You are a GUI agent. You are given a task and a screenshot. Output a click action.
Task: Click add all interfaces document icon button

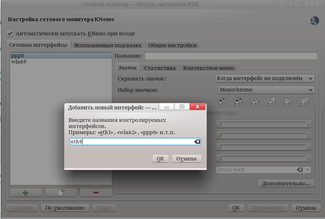pyautogui.click(x=61, y=193)
